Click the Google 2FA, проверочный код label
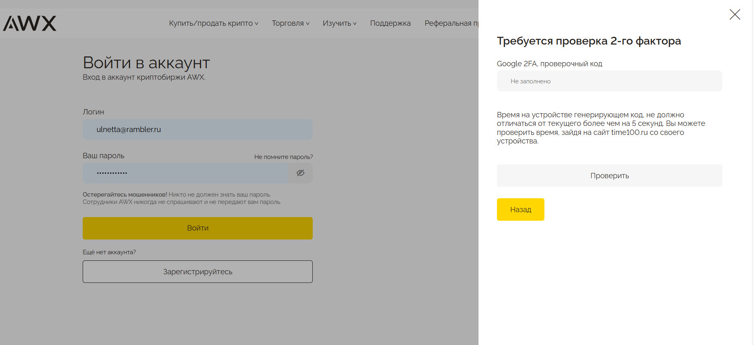754x345 pixels. point(549,64)
